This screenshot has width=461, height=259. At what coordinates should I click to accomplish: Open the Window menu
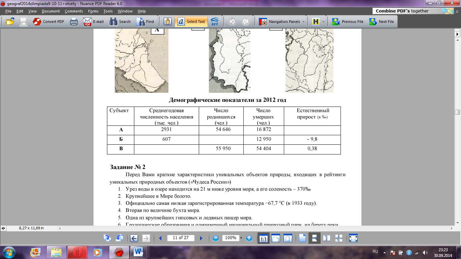(x=125, y=11)
